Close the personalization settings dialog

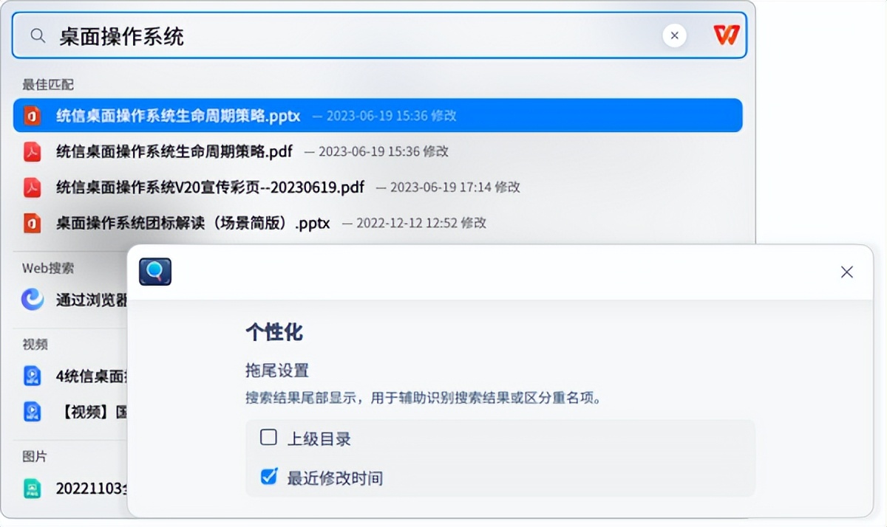coord(846,272)
